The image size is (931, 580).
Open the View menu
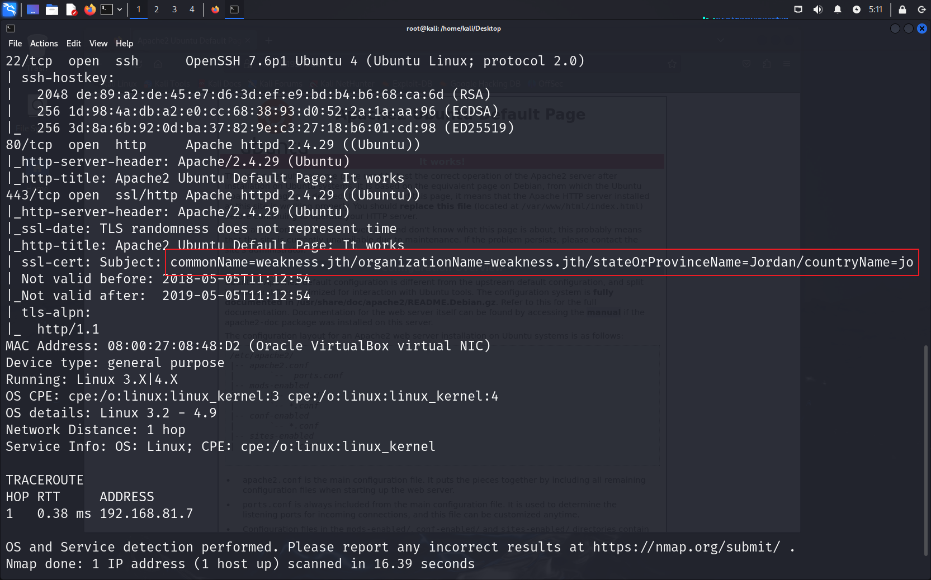tap(98, 44)
